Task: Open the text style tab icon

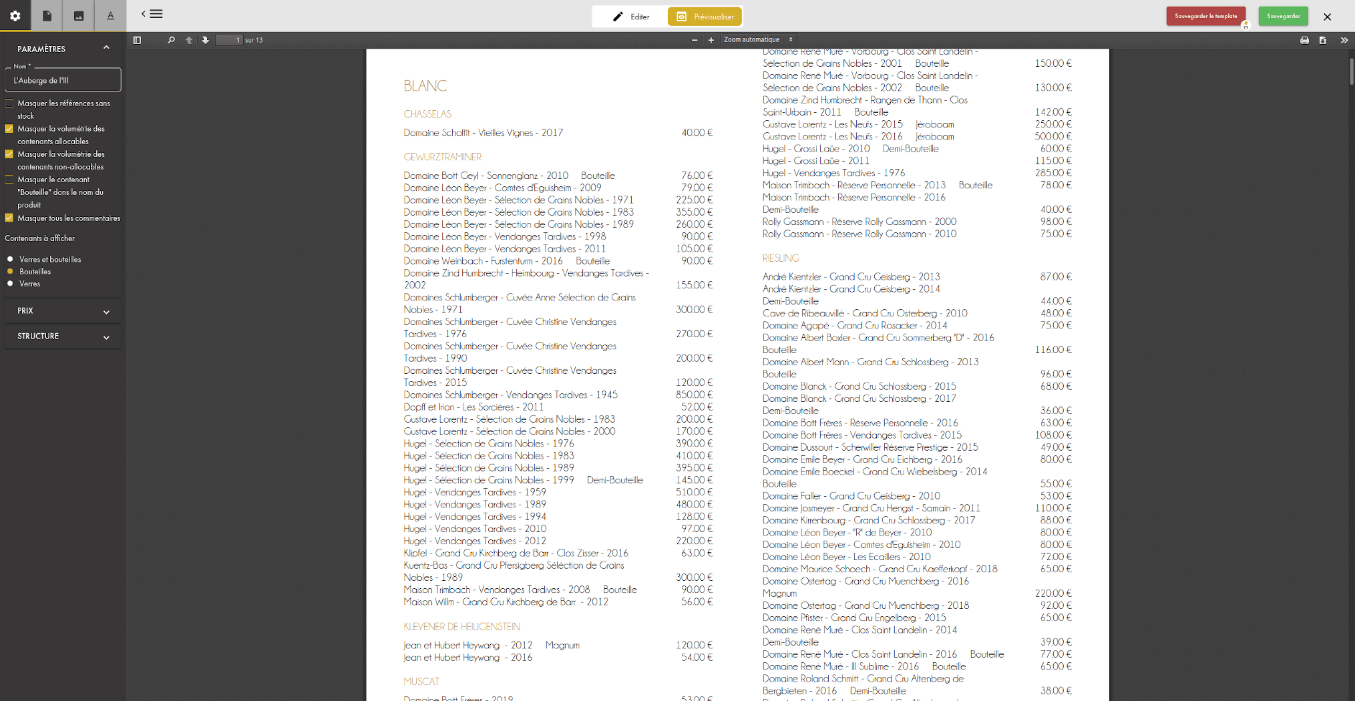Action: [111, 15]
